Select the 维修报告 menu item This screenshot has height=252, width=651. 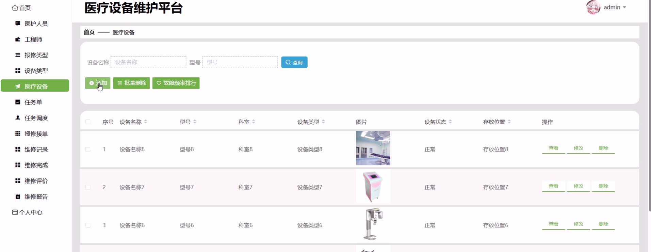tap(35, 196)
